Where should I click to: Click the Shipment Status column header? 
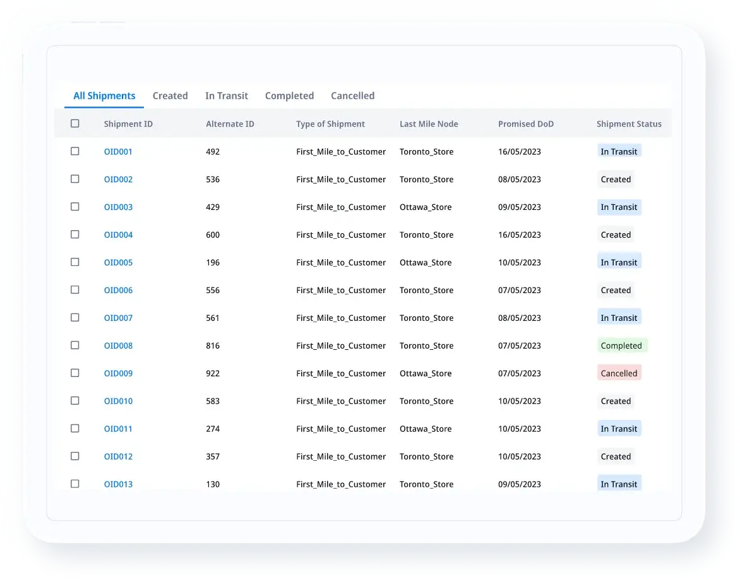[629, 124]
